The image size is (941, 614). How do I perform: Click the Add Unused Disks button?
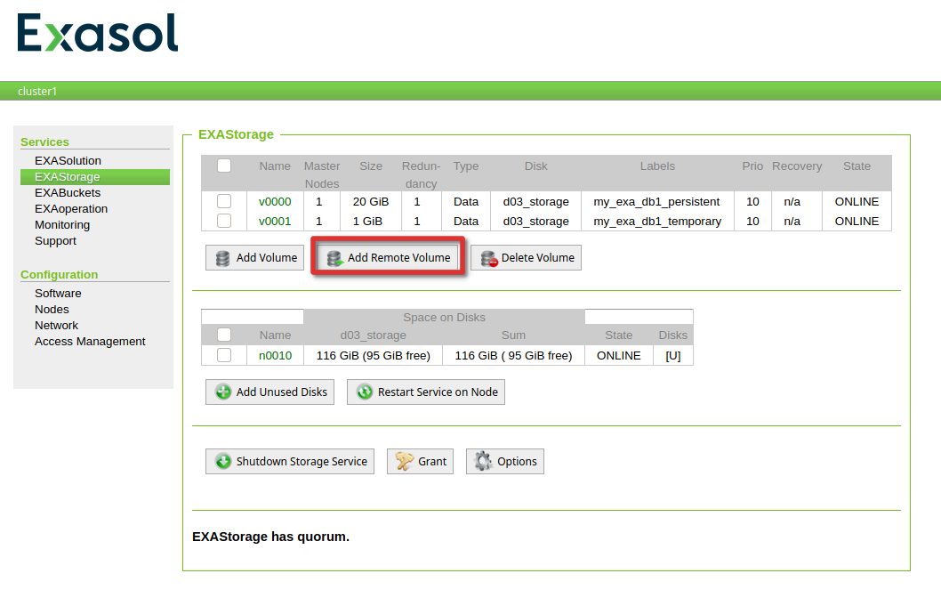coord(269,392)
